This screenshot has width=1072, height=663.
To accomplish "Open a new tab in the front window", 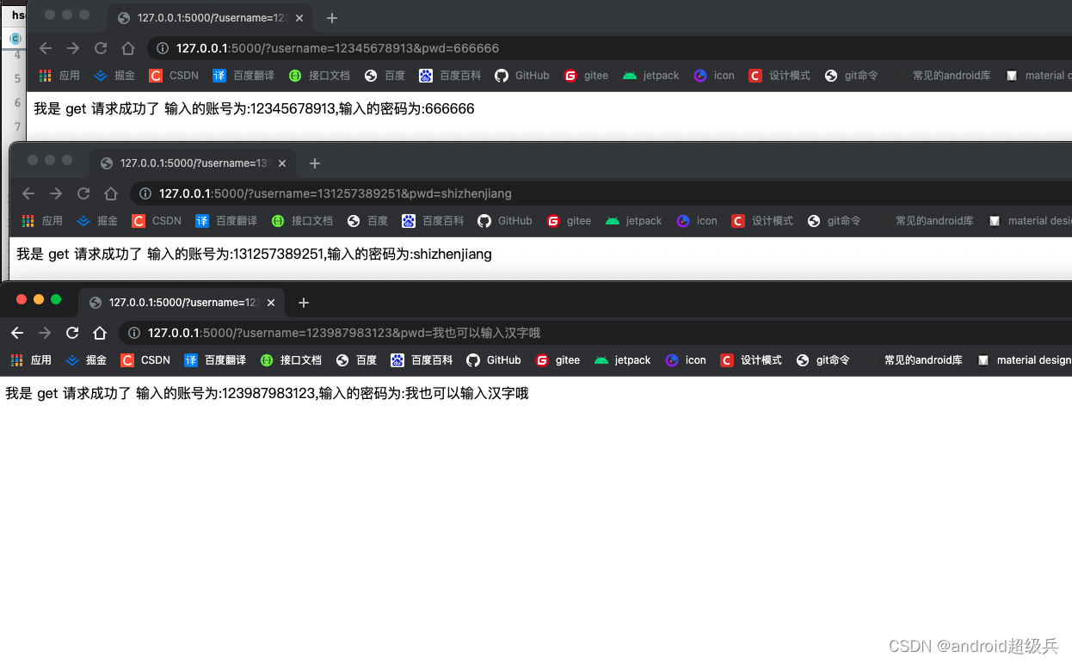I will (x=303, y=303).
